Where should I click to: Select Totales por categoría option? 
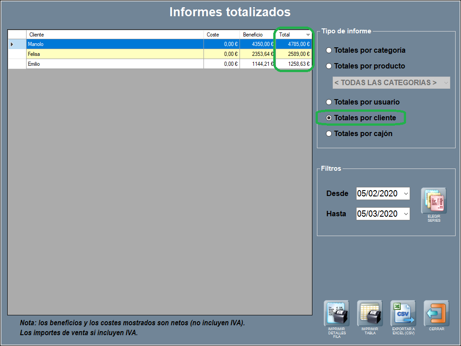(329, 50)
